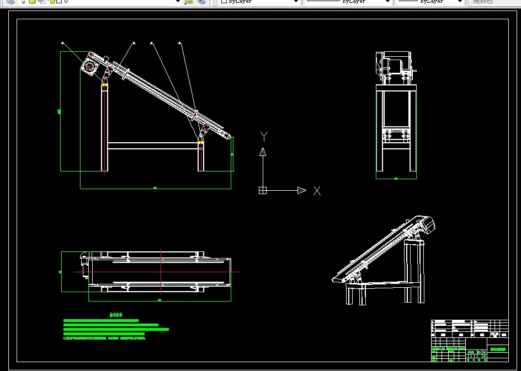
Task: Click the title block table
Action: coord(470,341)
